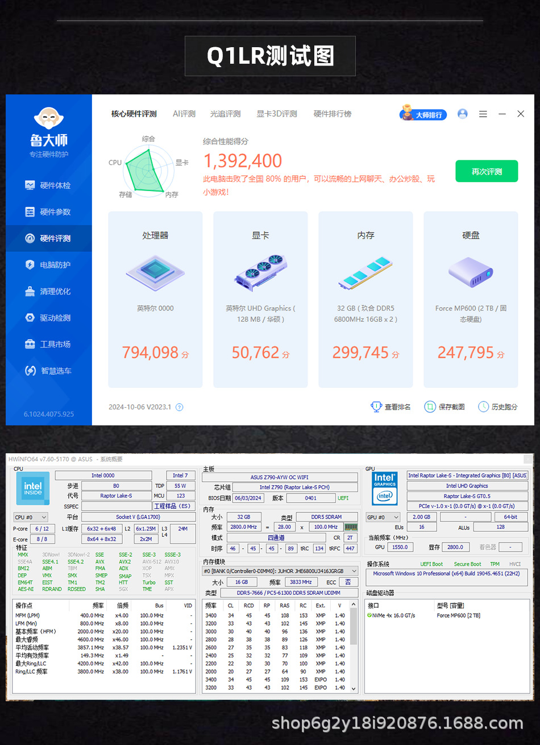Click the graphics score 50,762

click(255, 353)
